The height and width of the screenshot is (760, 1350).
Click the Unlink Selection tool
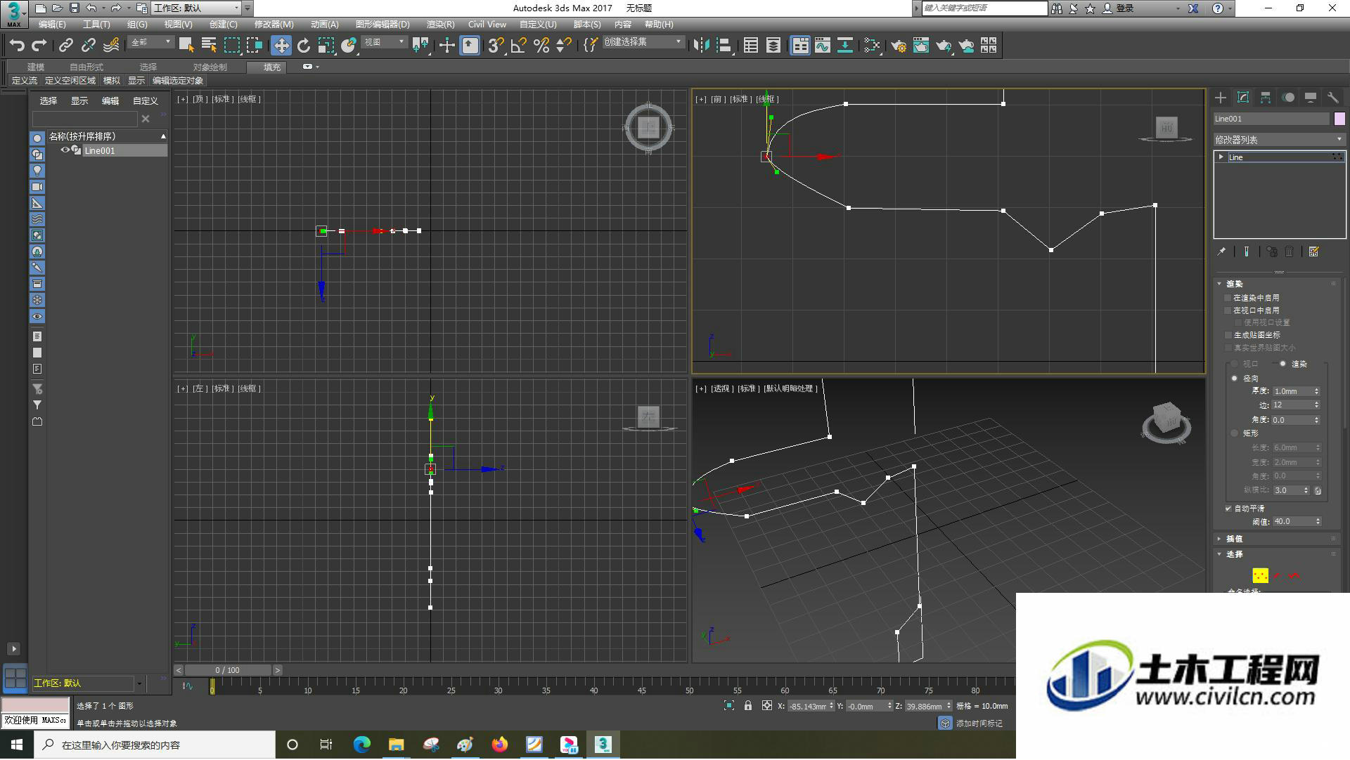click(89, 46)
